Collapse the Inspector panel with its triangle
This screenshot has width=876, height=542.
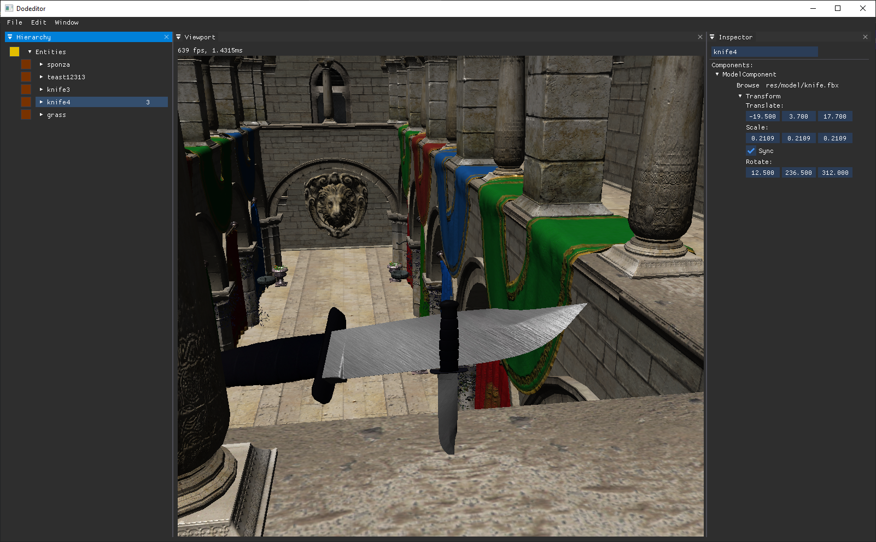coord(712,37)
